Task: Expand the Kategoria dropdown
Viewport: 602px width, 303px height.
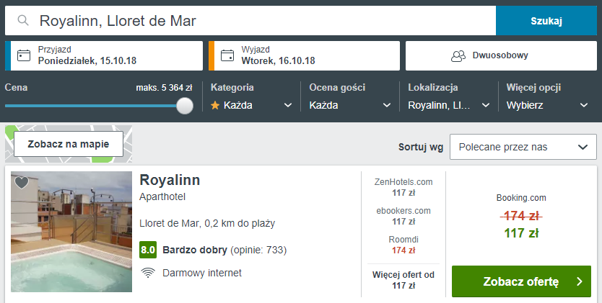Action: point(251,105)
